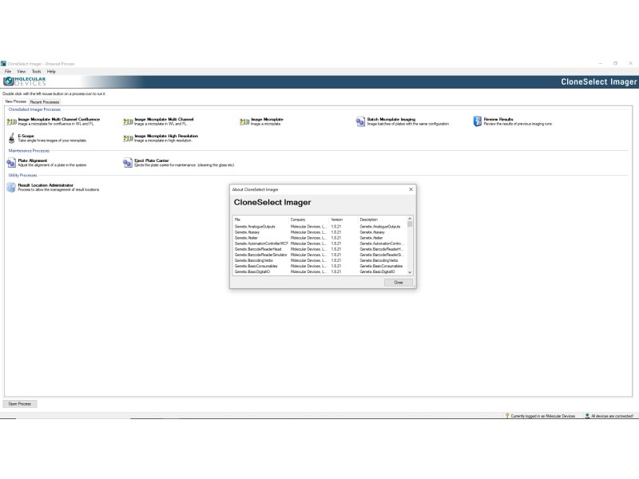Click the Image Microplate process icon
The height and width of the screenshot is (479, 639).
pyautogui.click(x=244, y=122)
